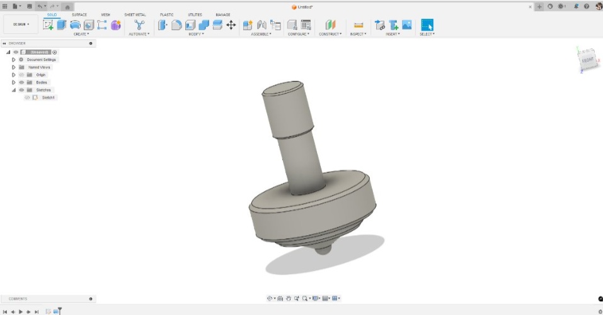Open the INSPECT dropdown menu
Screen dimensions: 603x315
pyautogui.click(x=358, y=34)
